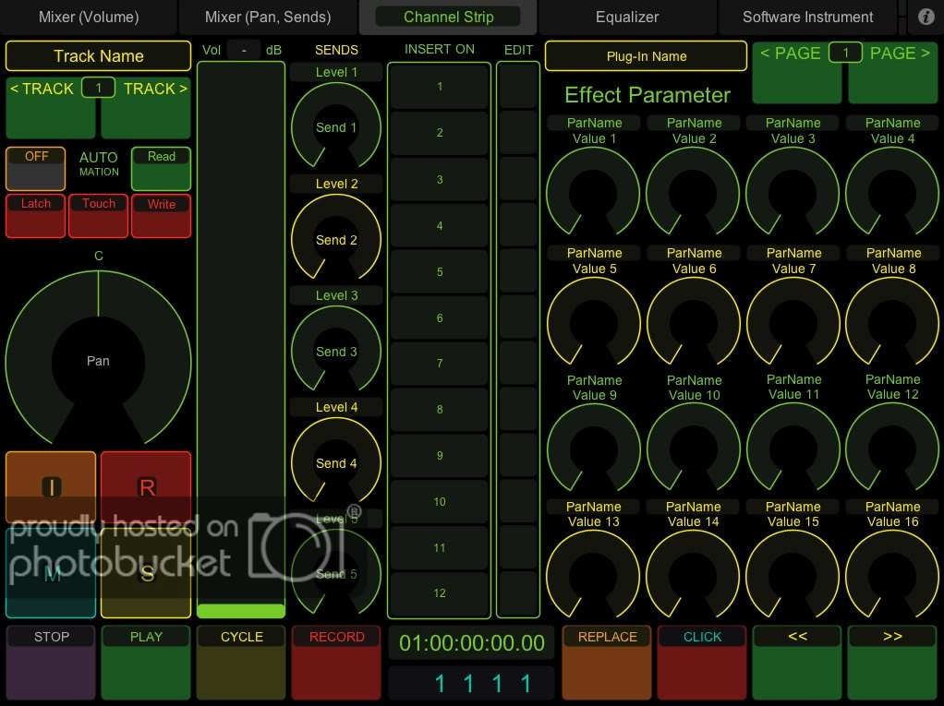Viewport: 944px width, 706px height.
Task: Mute the track with M pad
Action: click(x=52, y=573)
